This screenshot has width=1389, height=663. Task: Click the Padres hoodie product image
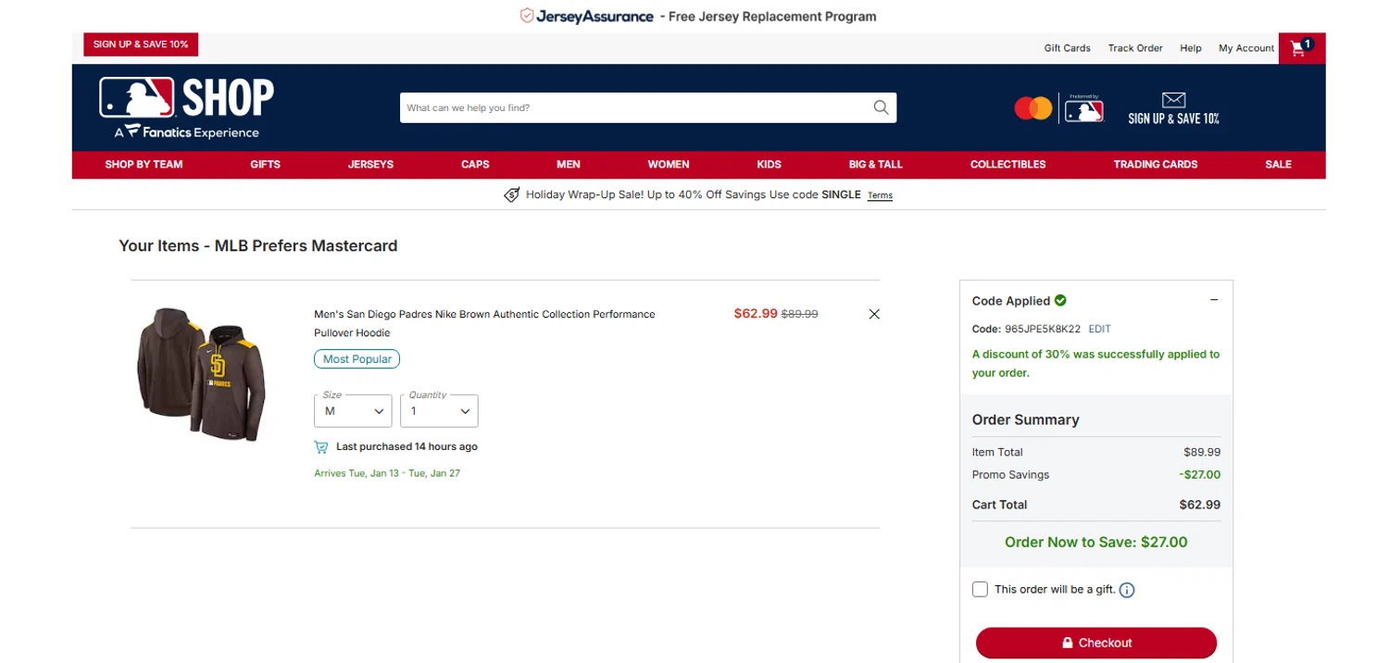click(202, 373)
